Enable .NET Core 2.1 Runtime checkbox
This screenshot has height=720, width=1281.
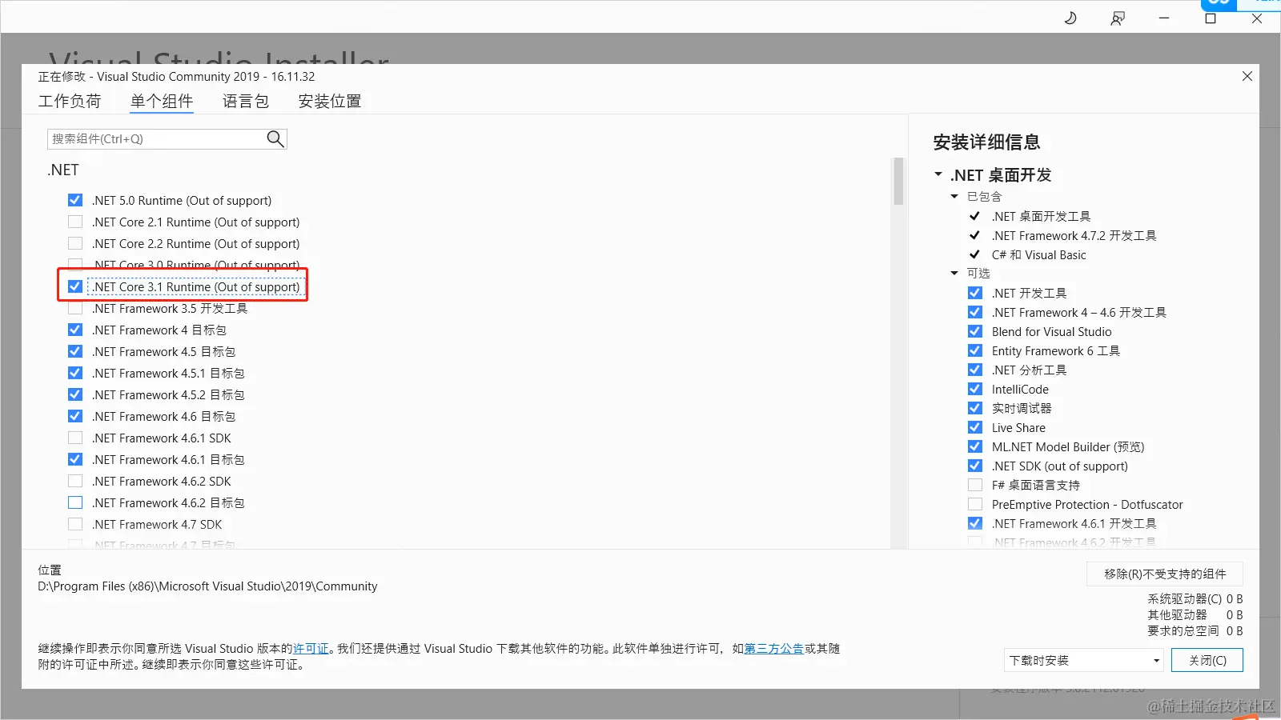(x=74, y=222)
